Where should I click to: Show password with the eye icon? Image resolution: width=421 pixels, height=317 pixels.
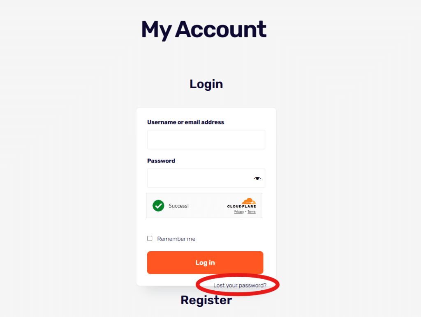point(257,178)
